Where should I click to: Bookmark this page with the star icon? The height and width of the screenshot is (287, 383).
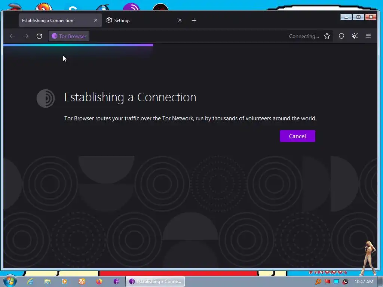click(x=327, y=36)
